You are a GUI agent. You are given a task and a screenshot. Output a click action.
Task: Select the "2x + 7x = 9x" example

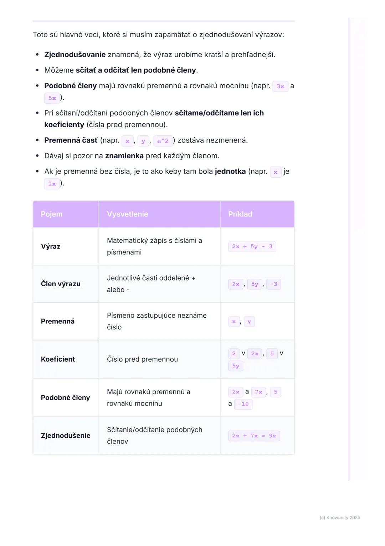coord(254,436)
